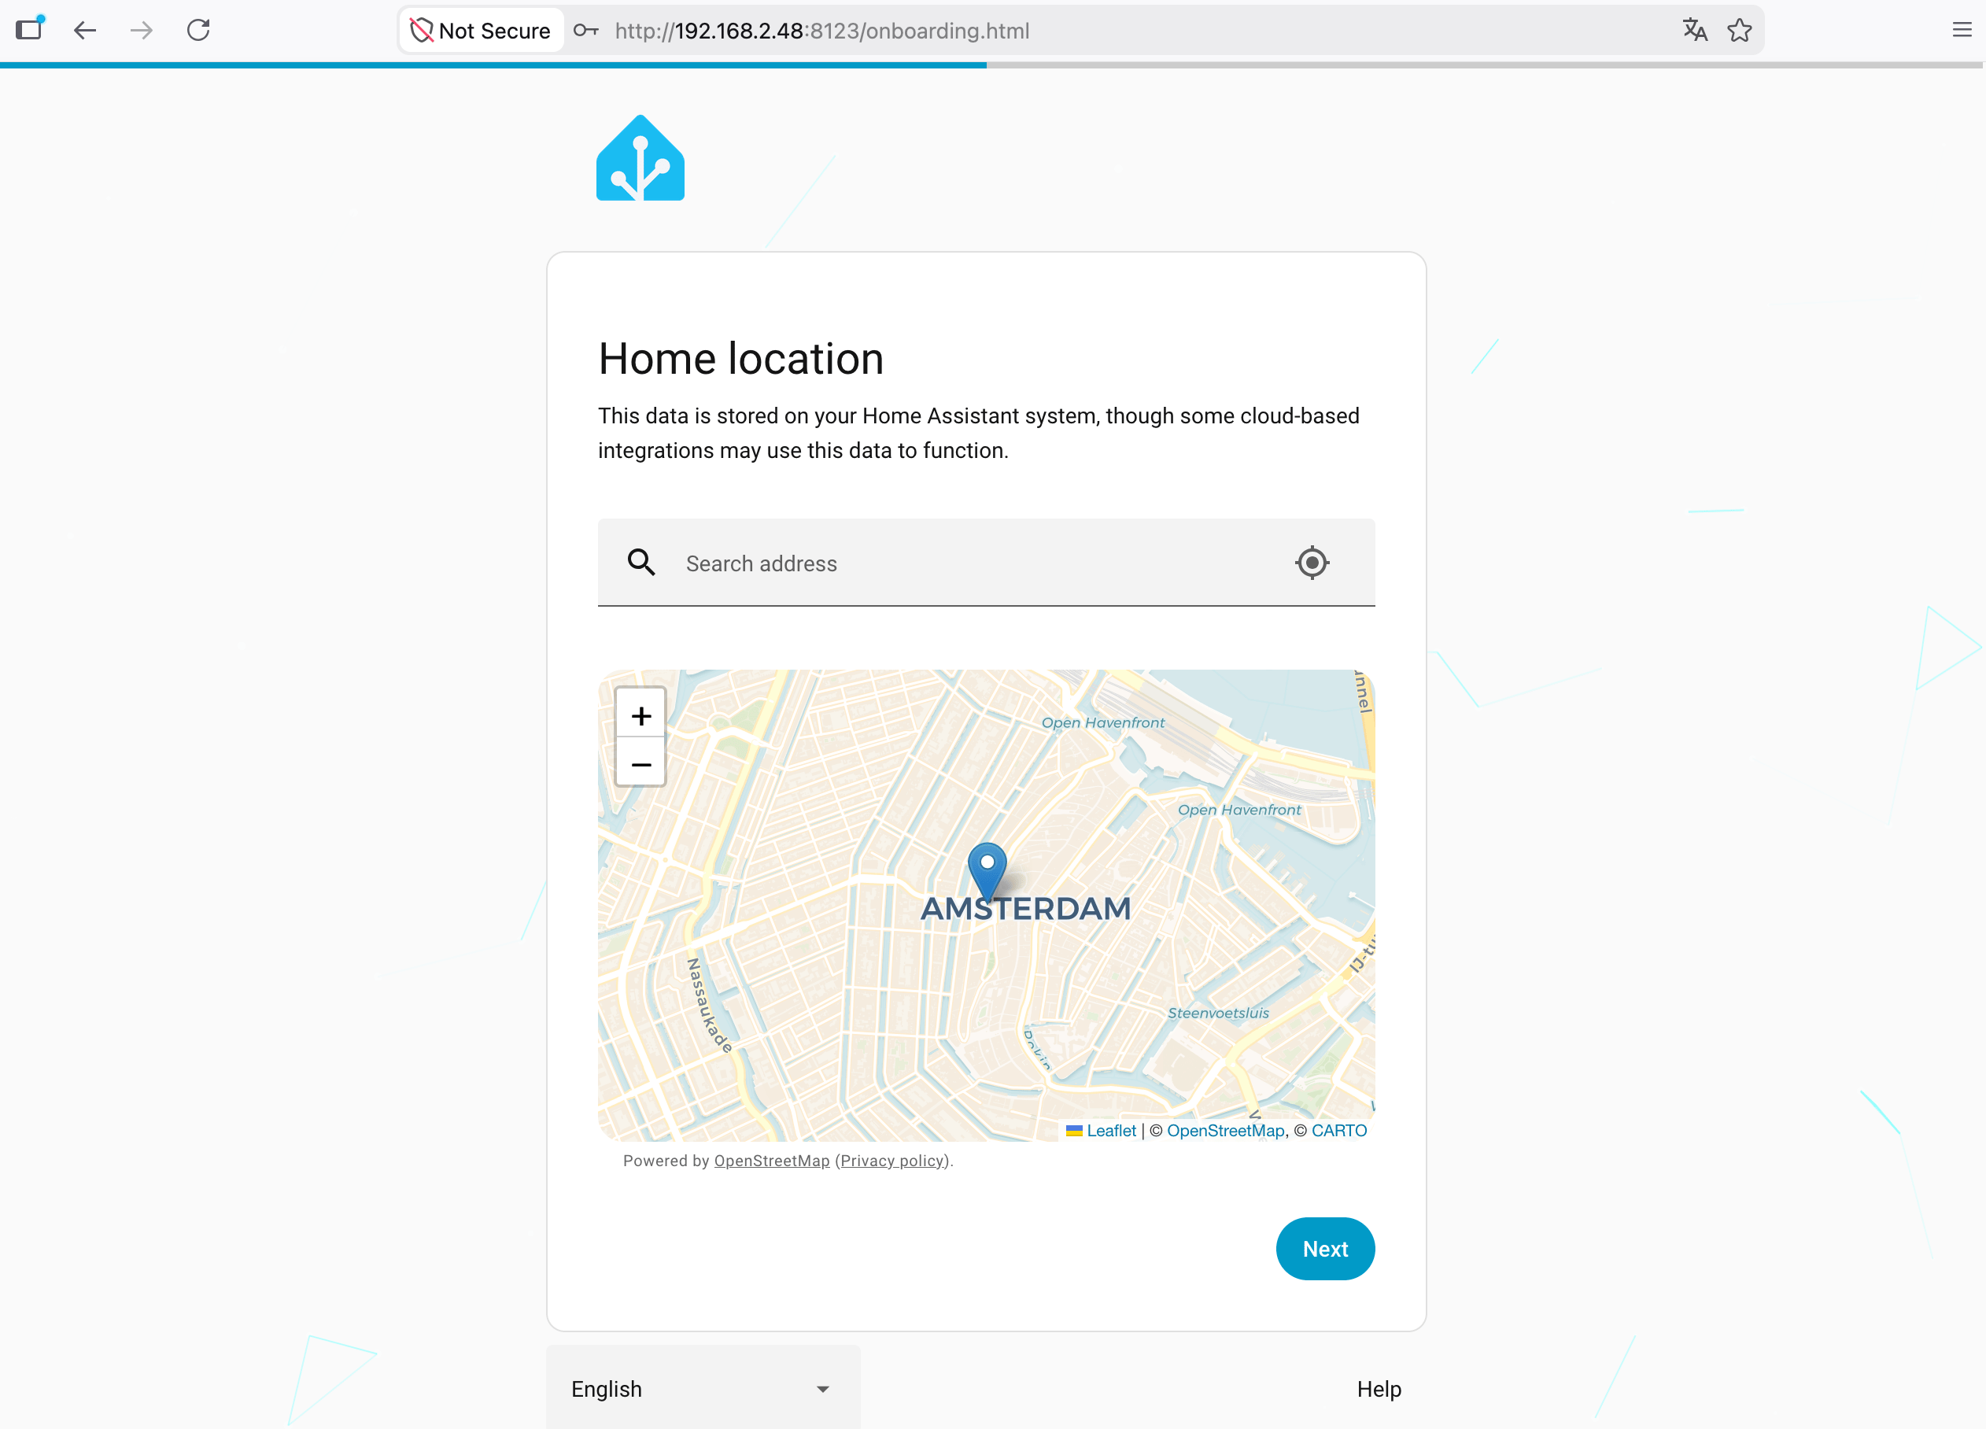Click the Not Secure shield indicator

[481, 31]
